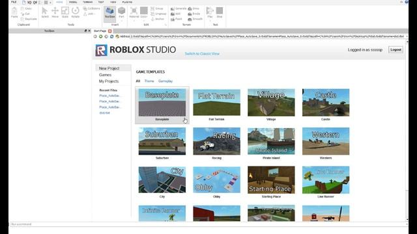Click the Collisions option in Tools group

(x=91, y=8)
